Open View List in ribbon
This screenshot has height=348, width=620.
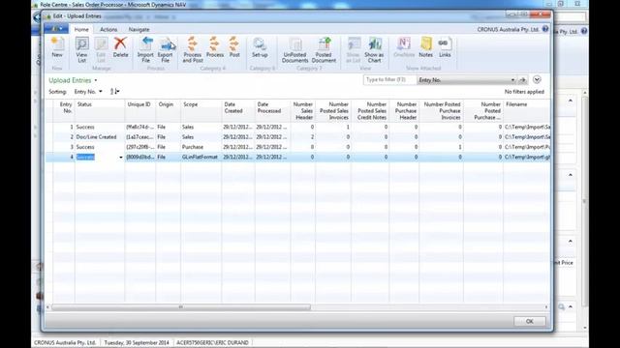click(81, 49)
